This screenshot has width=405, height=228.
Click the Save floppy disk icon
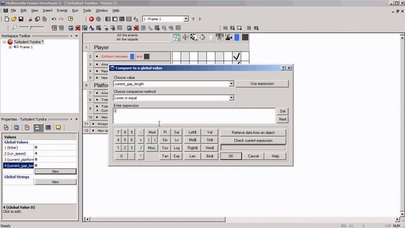pos(21,19)
